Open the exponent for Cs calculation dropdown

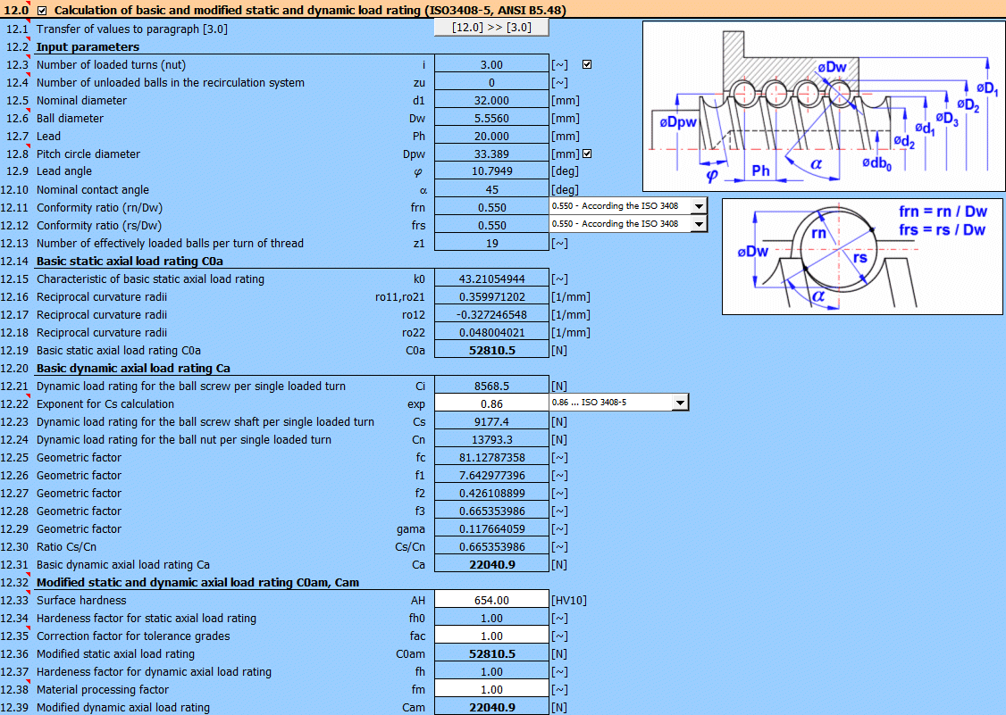[680, 403]
